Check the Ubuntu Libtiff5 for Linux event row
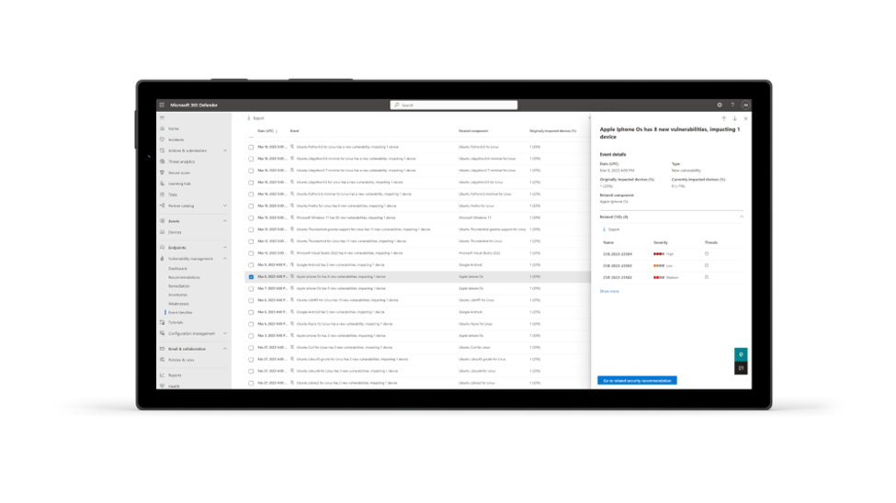 tap(251, 300)
